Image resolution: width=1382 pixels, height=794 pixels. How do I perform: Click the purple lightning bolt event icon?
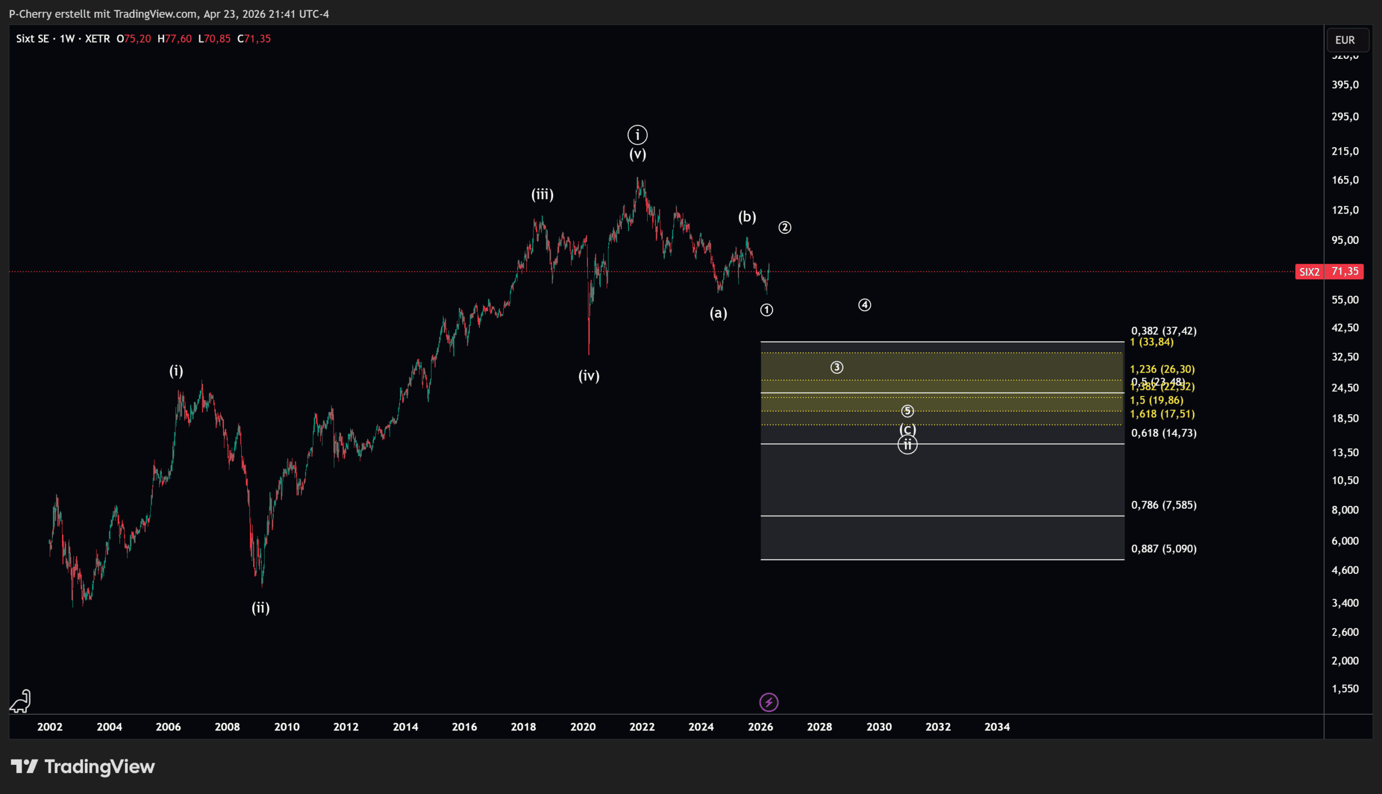pos(769,702)
